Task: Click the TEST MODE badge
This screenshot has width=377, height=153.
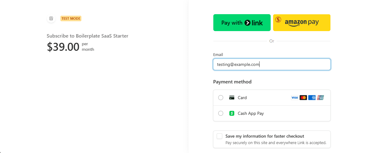Action: point(71,18)
